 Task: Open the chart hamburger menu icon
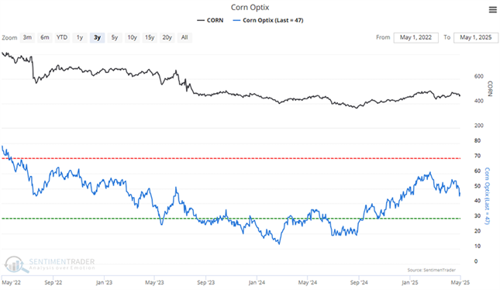pyautogui.click(x=493, y=10)
